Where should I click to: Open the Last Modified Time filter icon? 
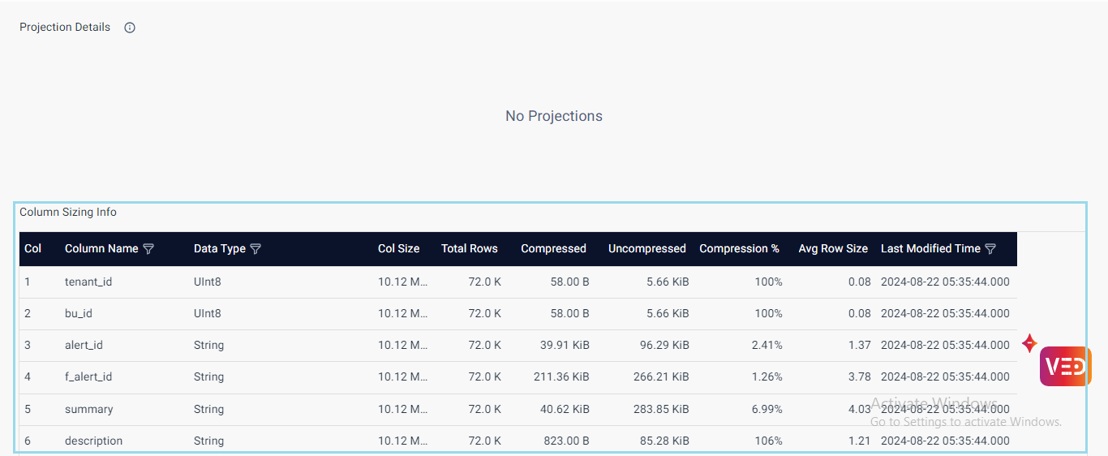(990, 249)
